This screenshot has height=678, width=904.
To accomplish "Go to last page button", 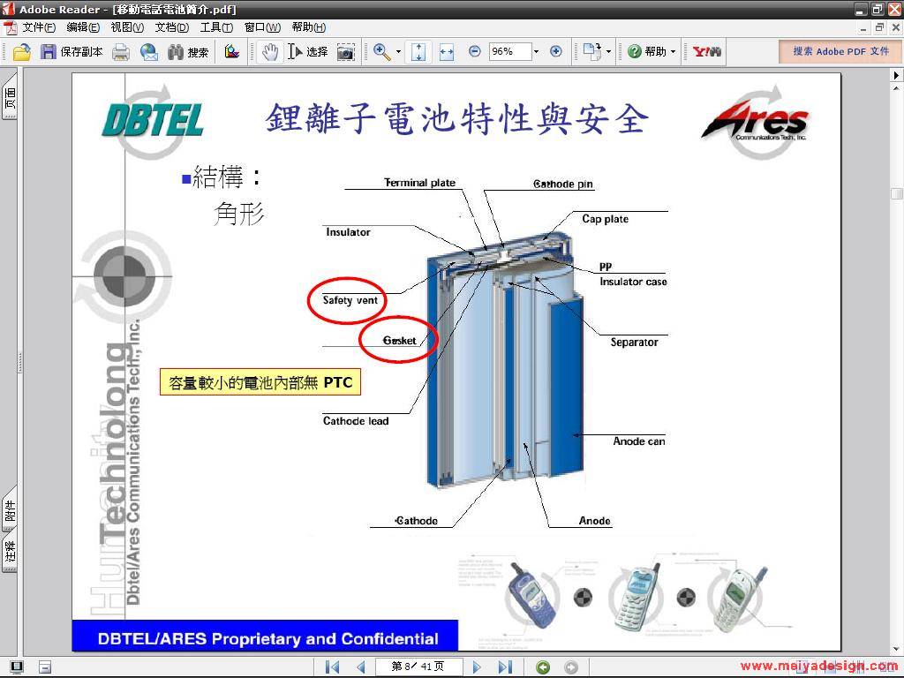I will (505, 667).
